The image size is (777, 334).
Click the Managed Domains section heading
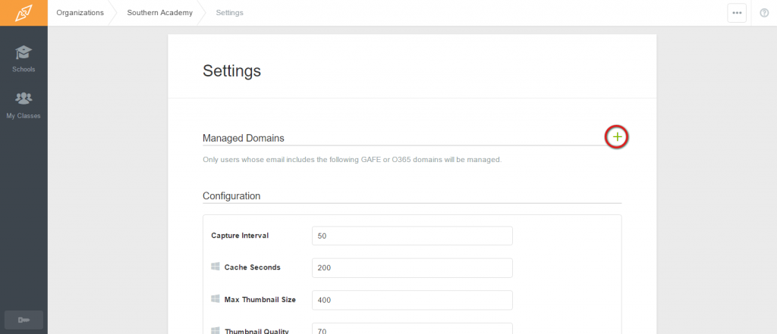click(x=244, y=138)
